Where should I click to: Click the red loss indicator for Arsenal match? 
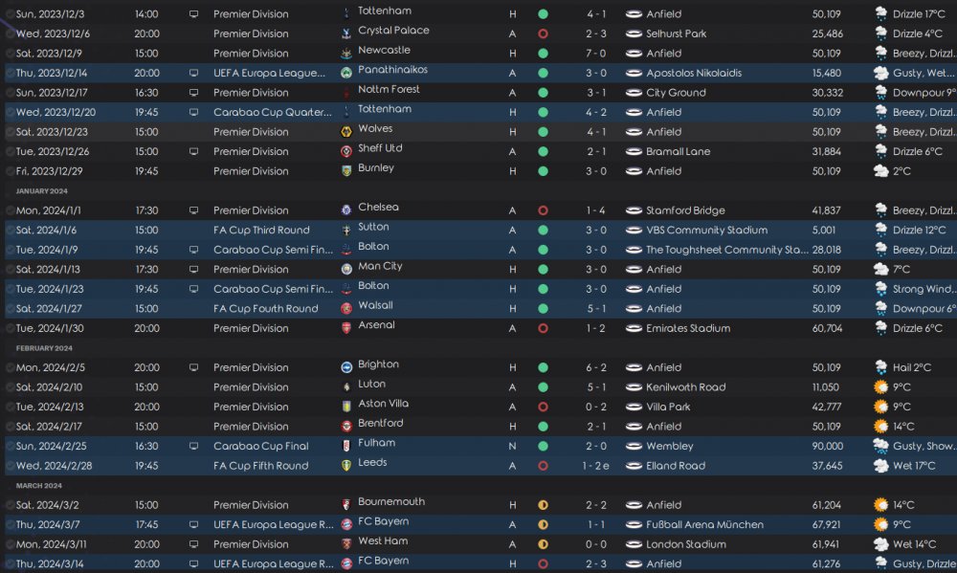tap(543, 328)
